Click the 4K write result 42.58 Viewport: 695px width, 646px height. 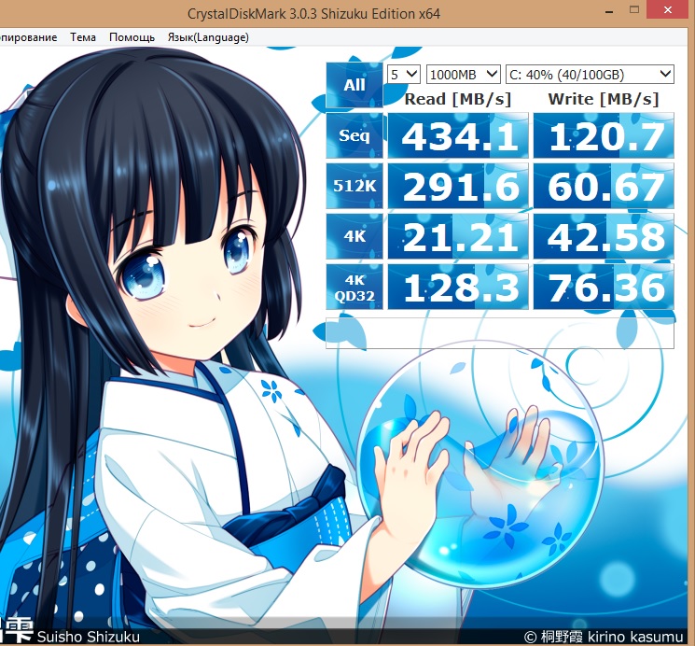point(604,236)
